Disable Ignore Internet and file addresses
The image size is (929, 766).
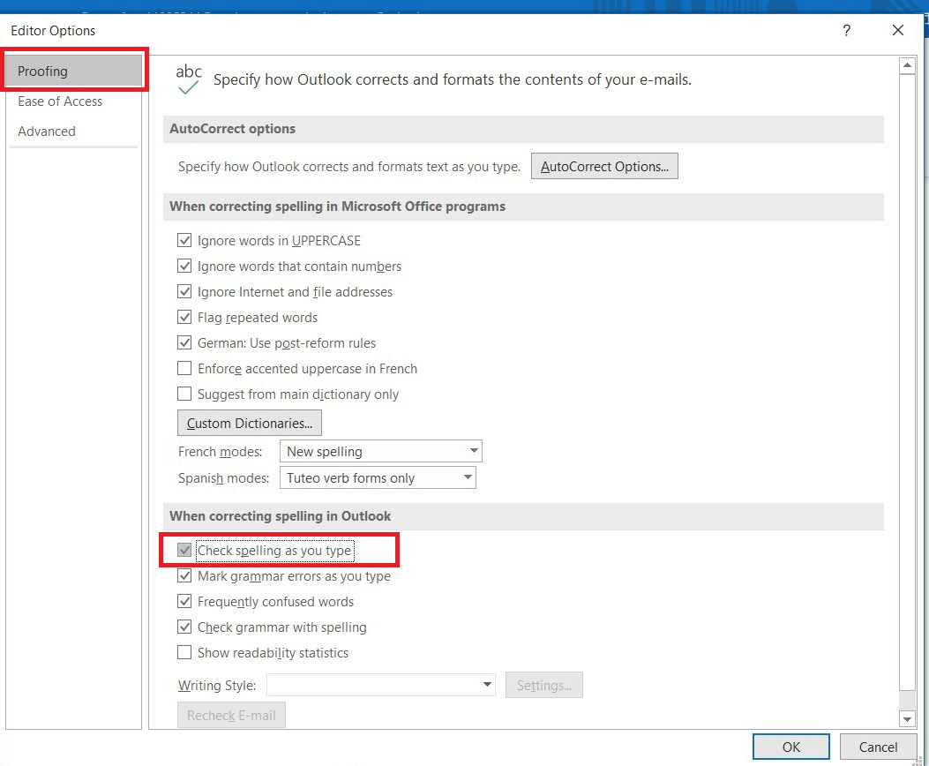184,291
